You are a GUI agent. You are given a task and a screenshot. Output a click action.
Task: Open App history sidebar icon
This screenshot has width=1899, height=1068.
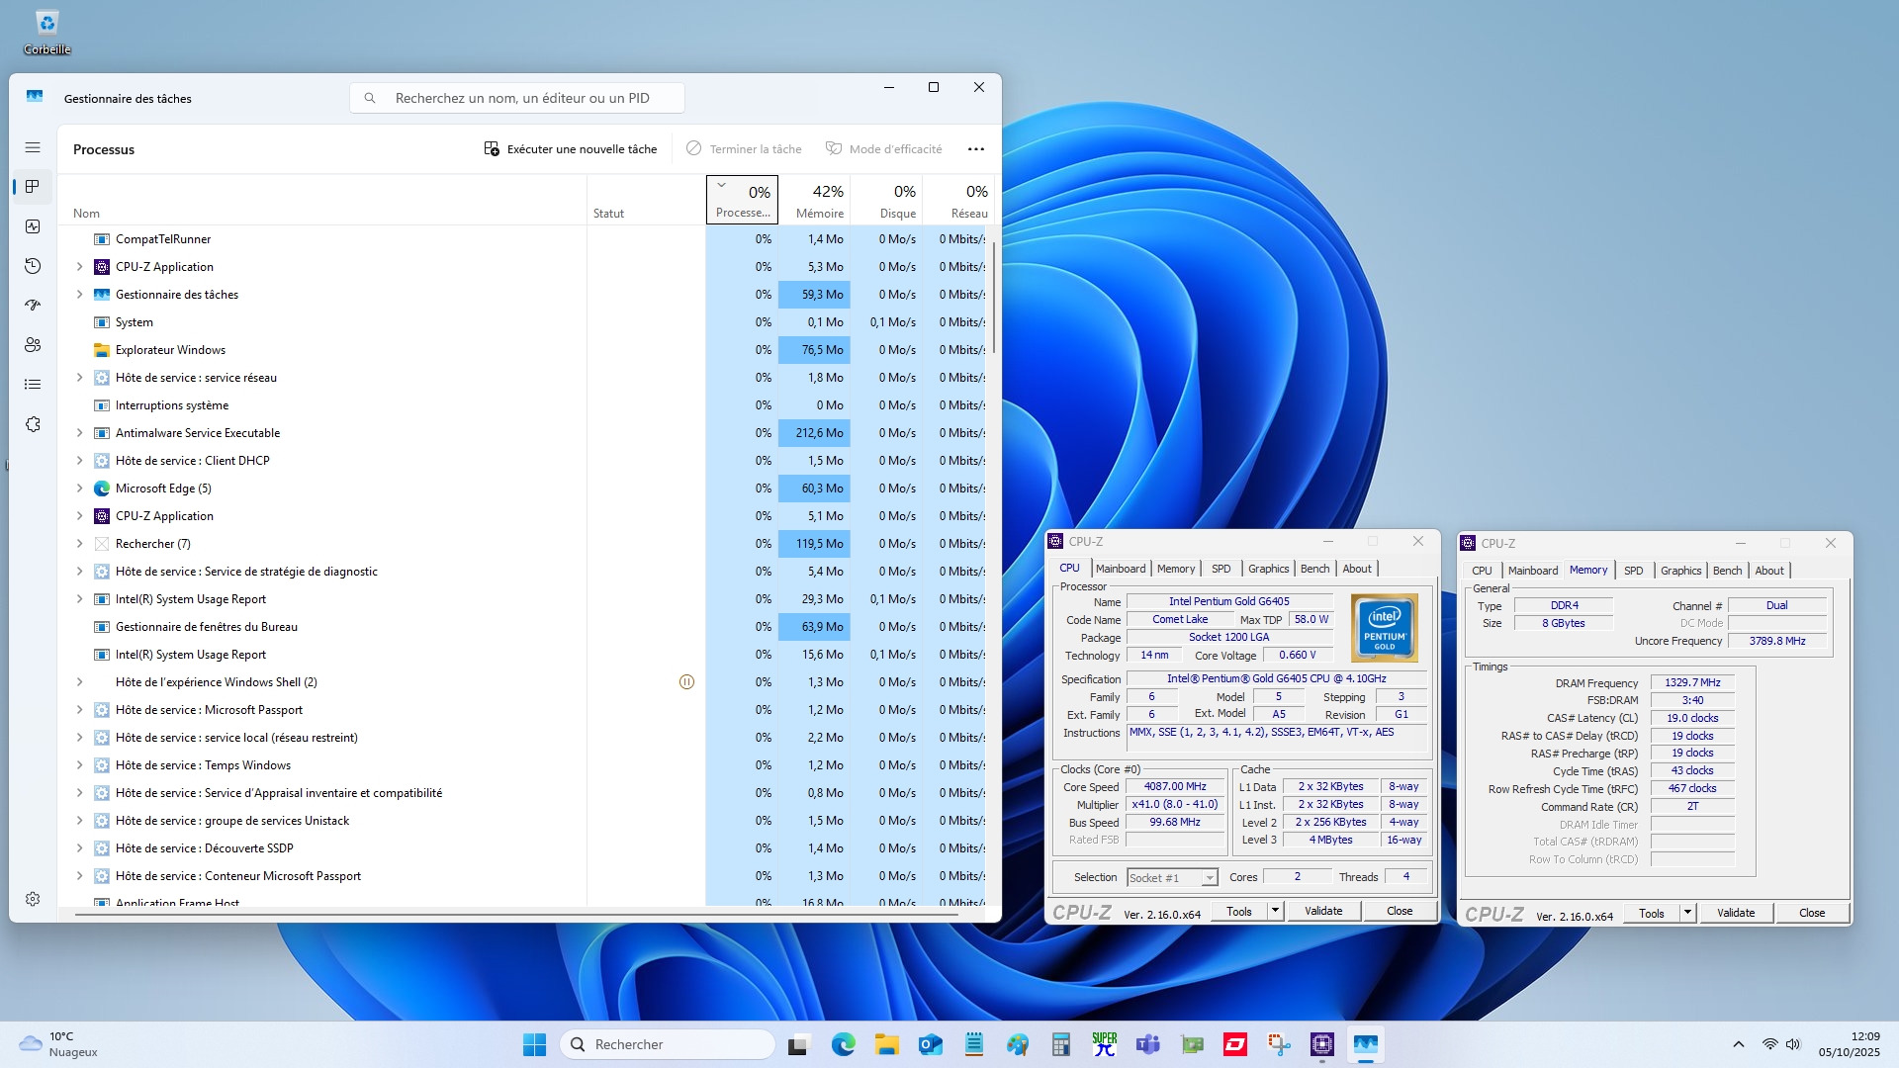pos(33,266)
